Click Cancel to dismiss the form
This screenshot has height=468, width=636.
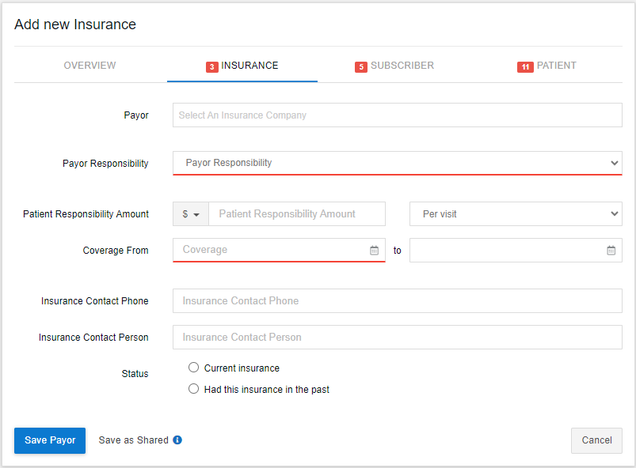tap(596, 440)
